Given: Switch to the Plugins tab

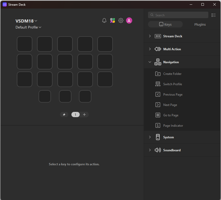Looking at the screenshot, I should click(200, 24).
